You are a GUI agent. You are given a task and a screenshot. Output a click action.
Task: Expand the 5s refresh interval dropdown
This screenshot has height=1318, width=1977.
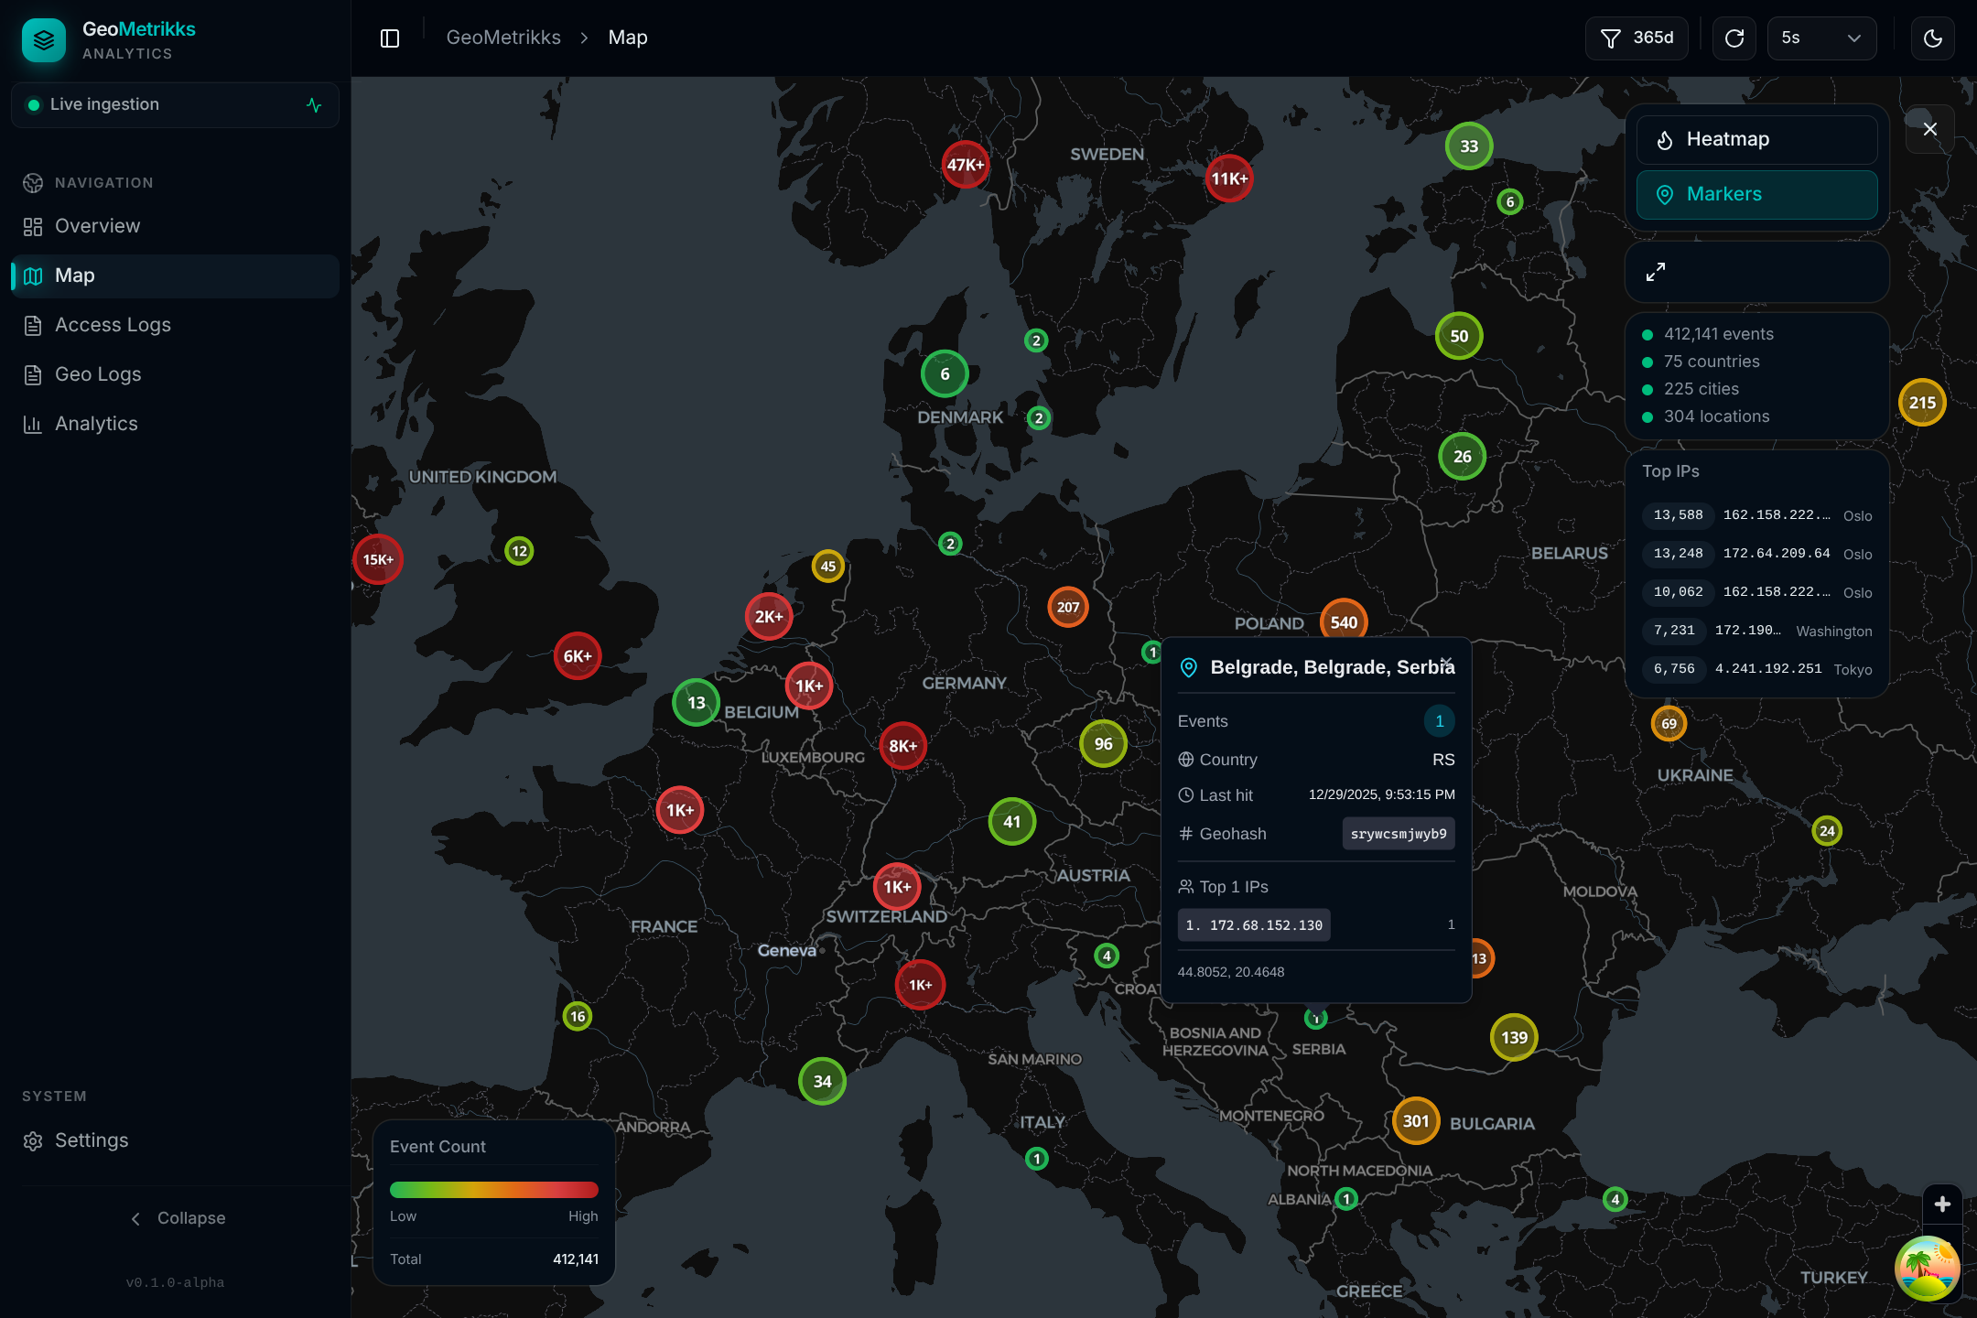[x=1821, y=38]
